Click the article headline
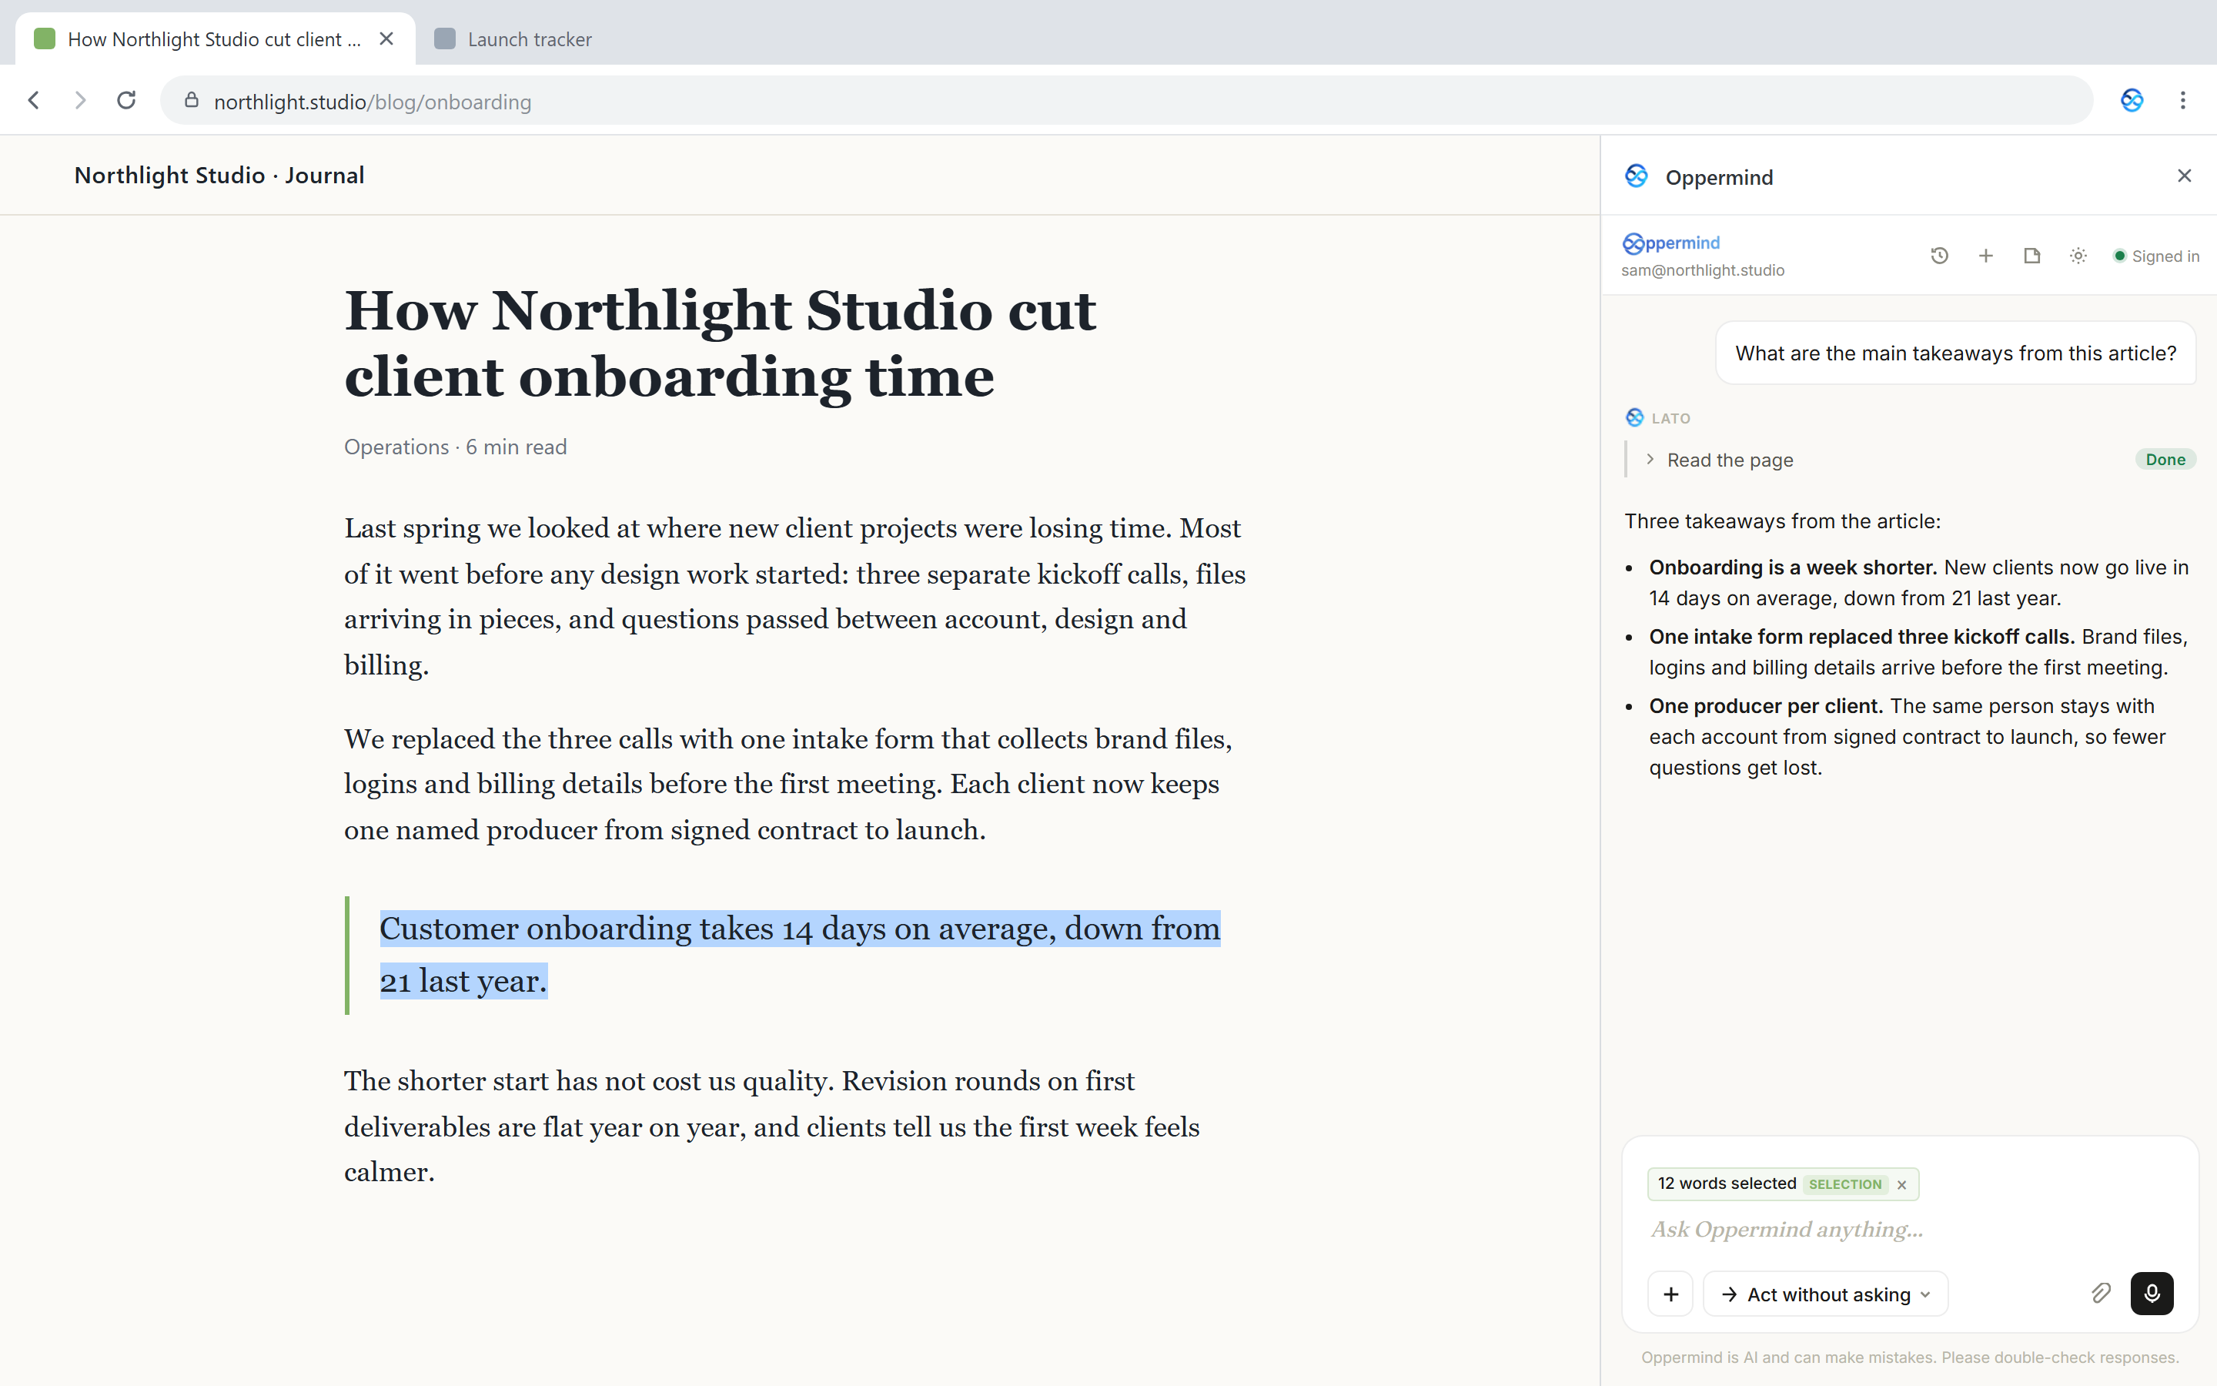This screenshot has height=1386, width=2217. [x=720, y=343]
